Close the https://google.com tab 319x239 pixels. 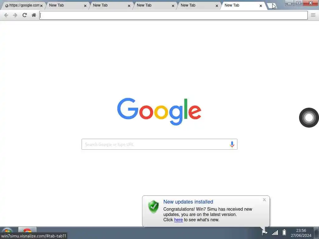41,6
